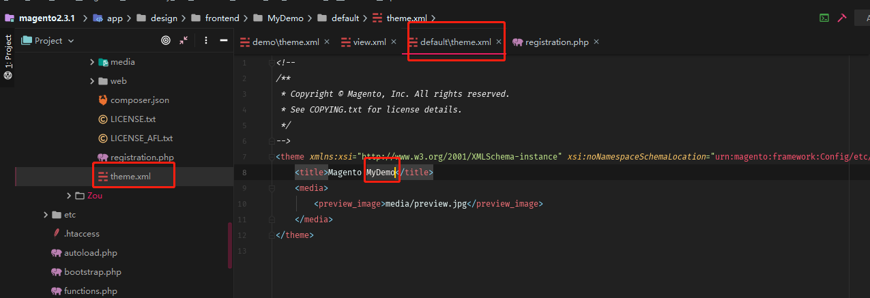Image resolution: width=870 pixels, height=298 pixels.
Task: Click frontend in the breadcrumb path
Action: point(221,18)
